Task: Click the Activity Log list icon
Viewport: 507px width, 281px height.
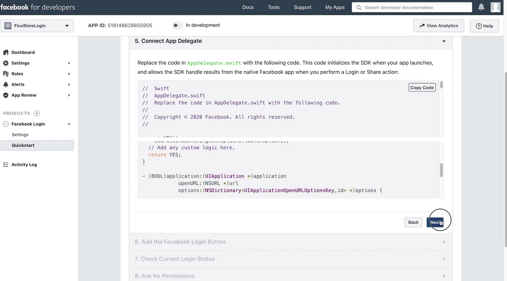Action: [x=6, y=164]
